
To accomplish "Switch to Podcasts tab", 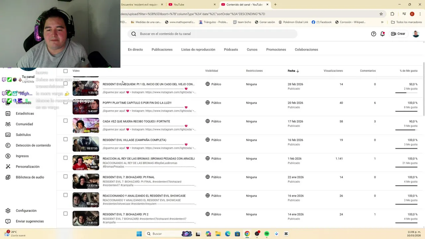I will tap(231, 49).
